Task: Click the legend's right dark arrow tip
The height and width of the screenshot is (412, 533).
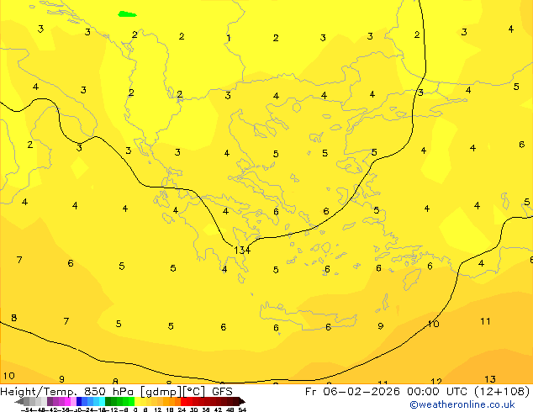Action: pos(243,402)
